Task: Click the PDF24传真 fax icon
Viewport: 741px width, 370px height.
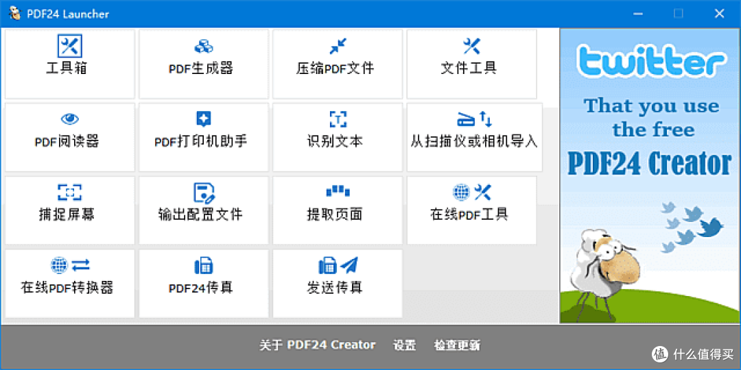Action: 204,265
